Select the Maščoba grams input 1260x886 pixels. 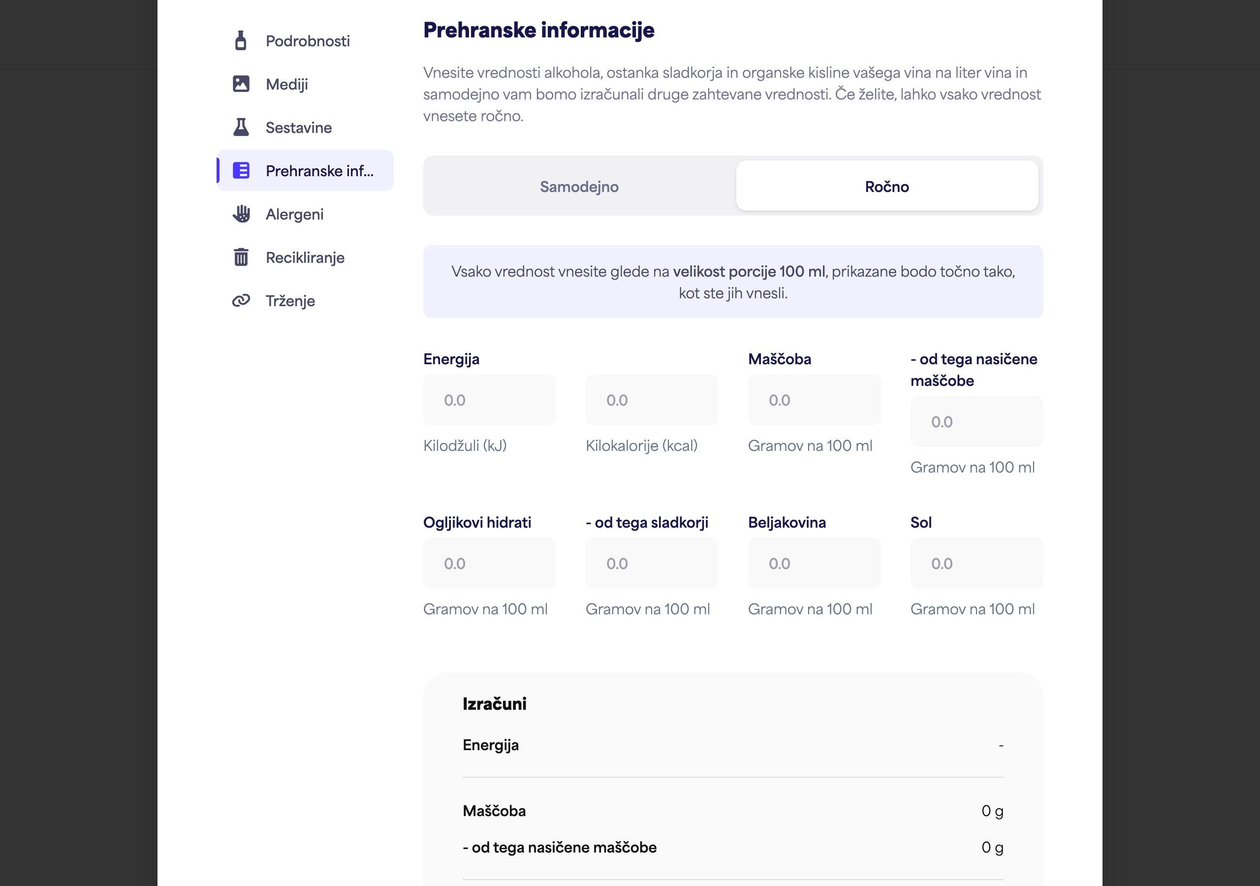click(815, 400)
